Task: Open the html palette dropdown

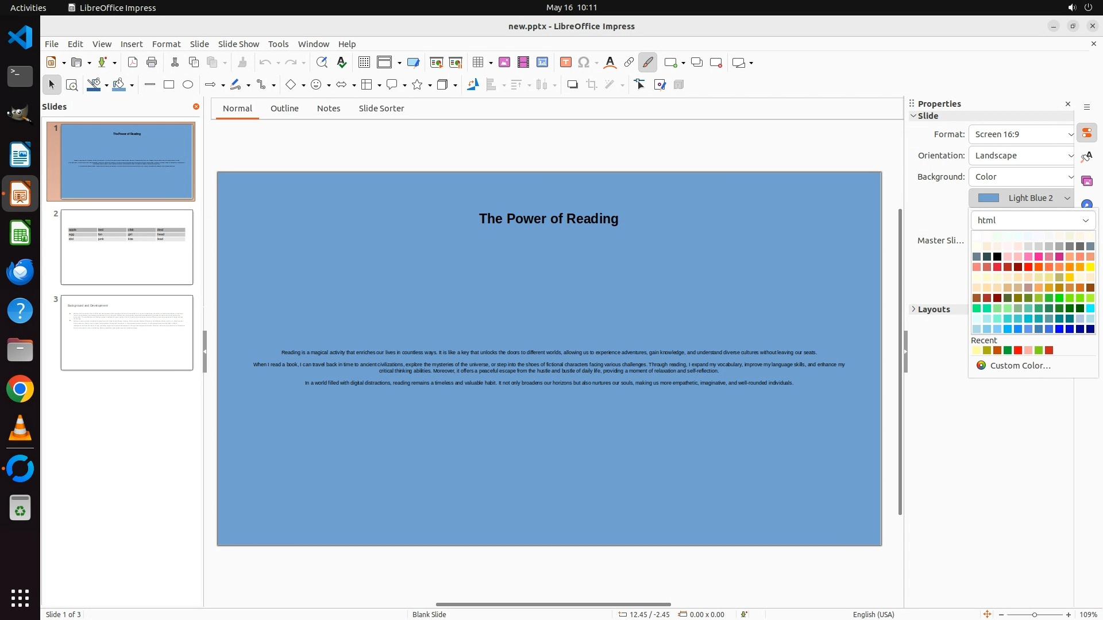Action: (1033, 220)
